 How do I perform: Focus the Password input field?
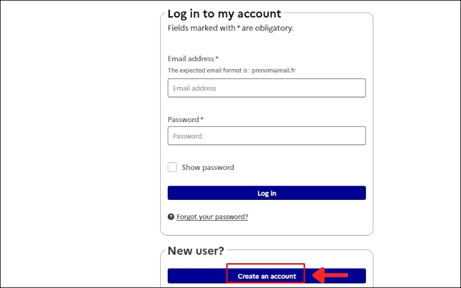pos(266,136)
